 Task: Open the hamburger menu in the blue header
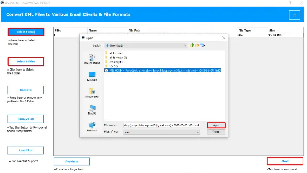294,15
